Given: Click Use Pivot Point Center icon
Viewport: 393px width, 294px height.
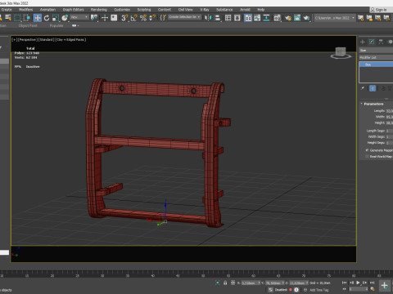Looking at the screenshot, I should [x=94, y=18].
